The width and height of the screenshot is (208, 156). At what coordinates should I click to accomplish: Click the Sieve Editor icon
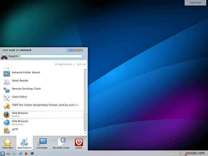(7, 98)
